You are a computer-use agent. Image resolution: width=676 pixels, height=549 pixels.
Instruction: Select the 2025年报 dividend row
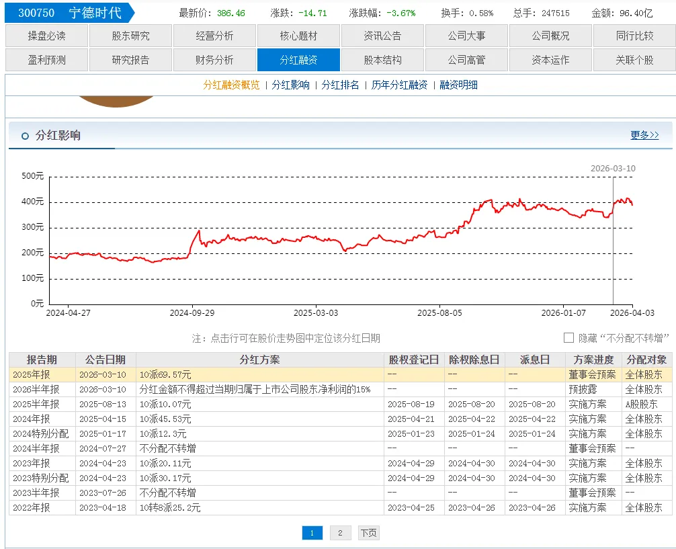coord(341,375)
